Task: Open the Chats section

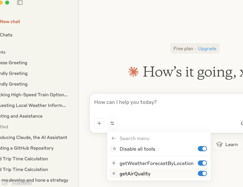Action: (6, 35)
